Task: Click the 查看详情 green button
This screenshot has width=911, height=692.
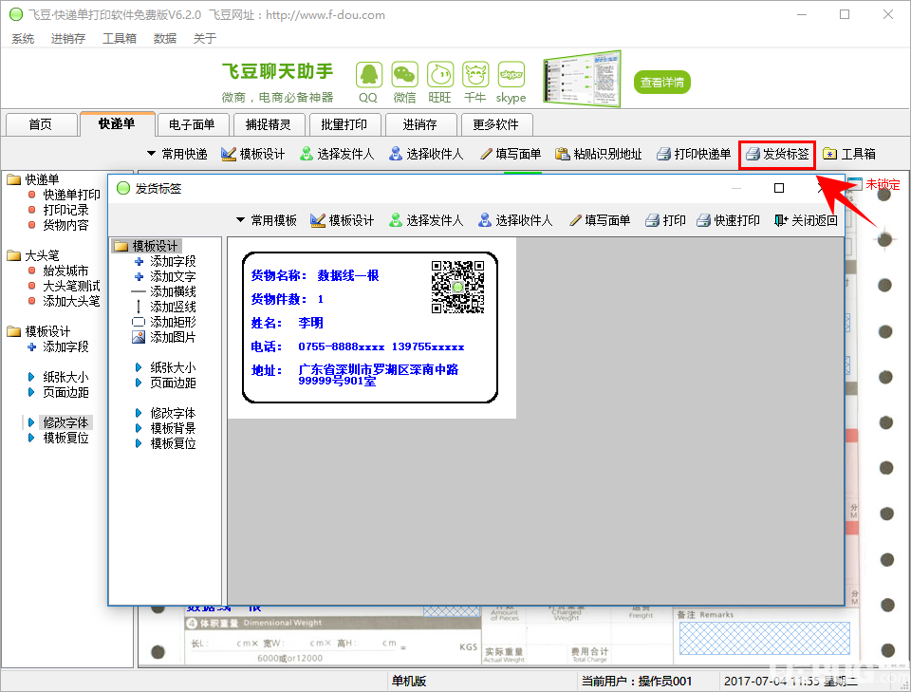Action: point(661,82)
